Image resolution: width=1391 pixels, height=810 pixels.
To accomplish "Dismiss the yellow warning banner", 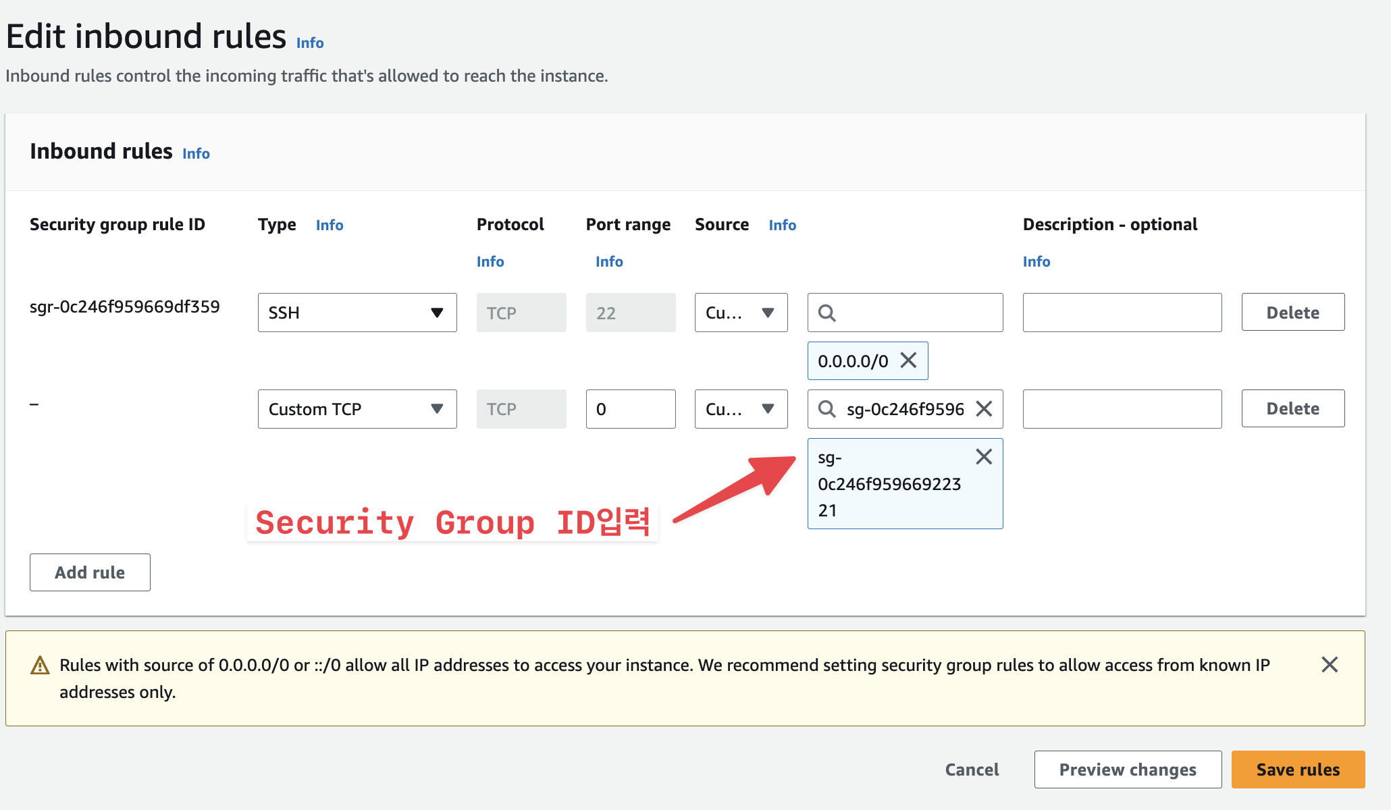I will (1329, 665).
